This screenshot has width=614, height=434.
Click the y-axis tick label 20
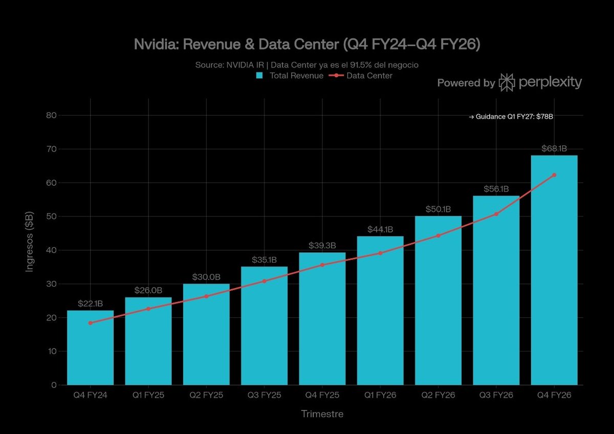click(51, 317)
